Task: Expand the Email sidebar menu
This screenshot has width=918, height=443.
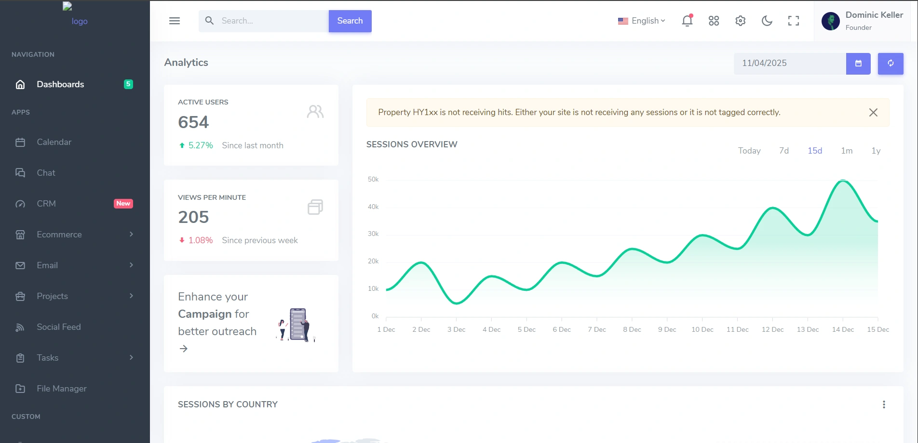Action: pyautogui.click(x=75, y=265)
